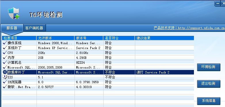Minimize the T6环境检测 window
This screenshot has height=107, width=225.
click(218, 3)
